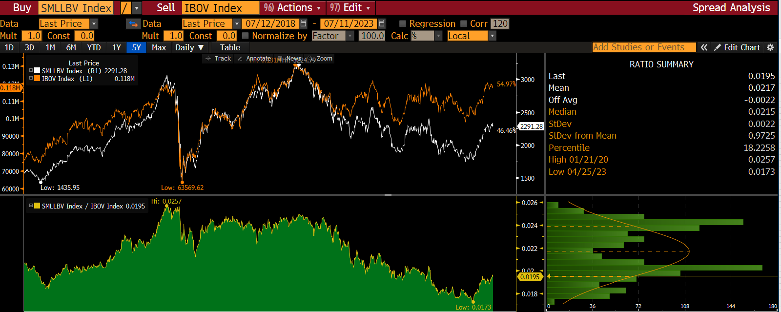Open chart settings gear icon
Viewport: 781px width, 312px height.
(770, 47)
